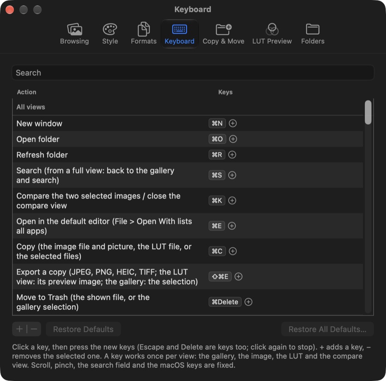The height and width of the screenshot is (381, 386).
Task: Add a key for Open folder
Action: (x=233, y=139)
